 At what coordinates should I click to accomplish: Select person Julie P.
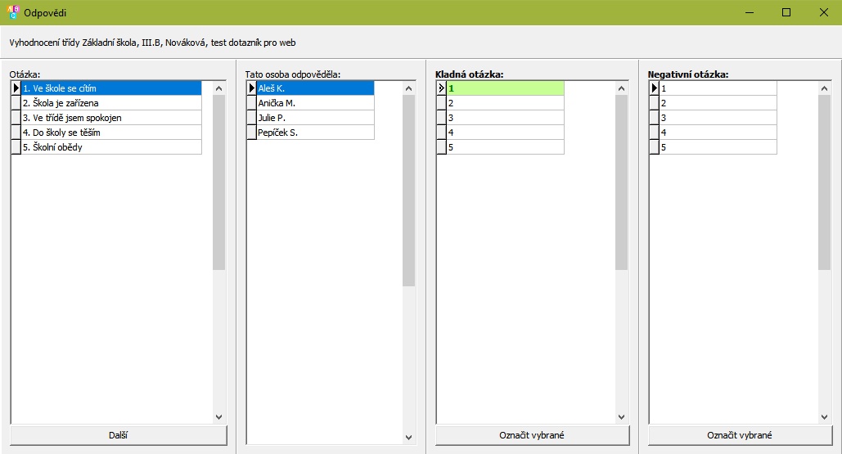tap(315, 118)
